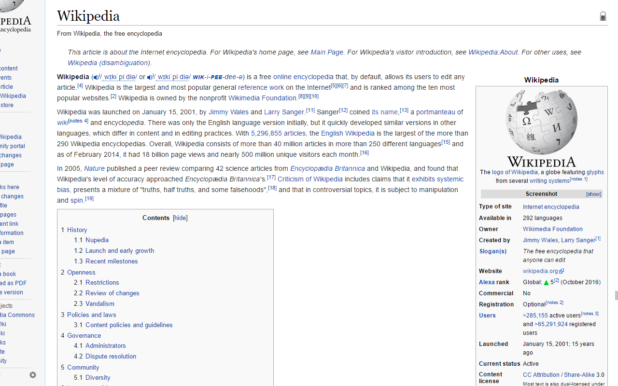The height and width of the screenshot is (386, 618).
Task: Click the Alexa link in infobox
Action: point(487,282)
